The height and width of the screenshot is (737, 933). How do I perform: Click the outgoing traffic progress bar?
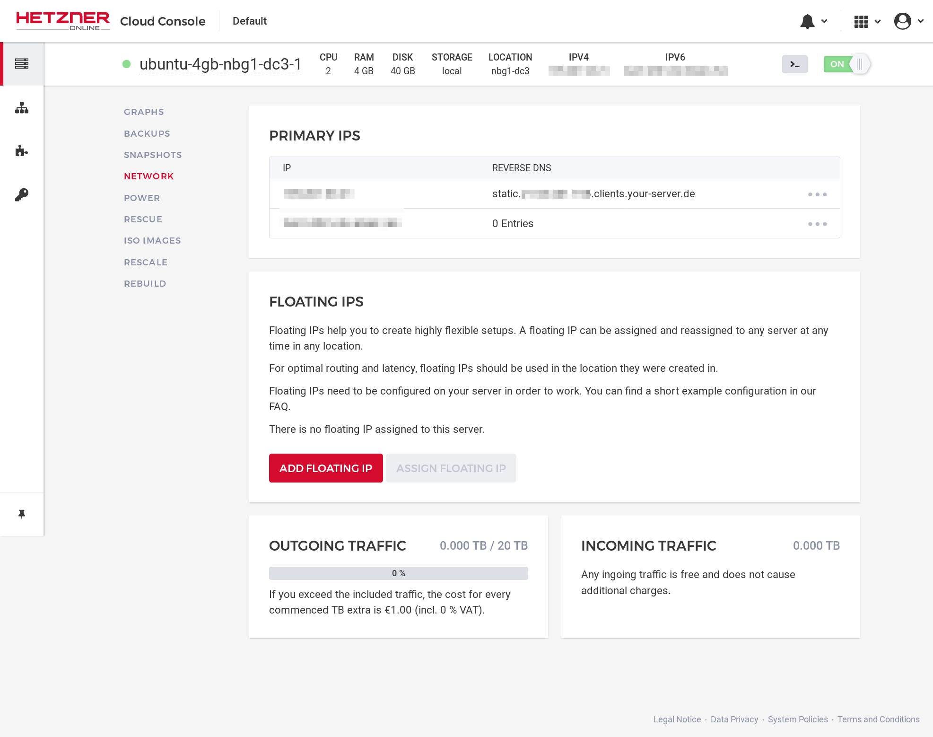[x=398, y=573]
